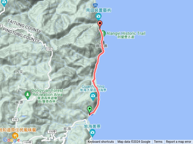
Task: Click the route 26 highway shield
Action: tap(95, 5)
